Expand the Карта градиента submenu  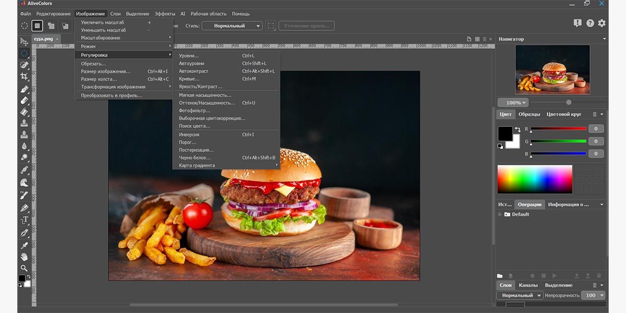[226, 165]
